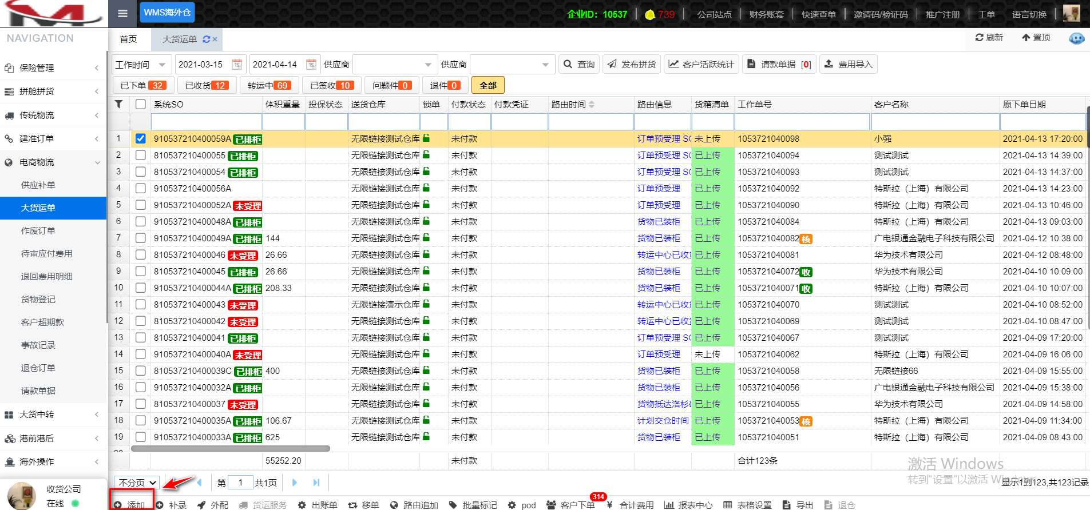Click the 添加 add icon in bottom toolbar
Viewport: 1090px width, 510px height.
coord(118,505)
